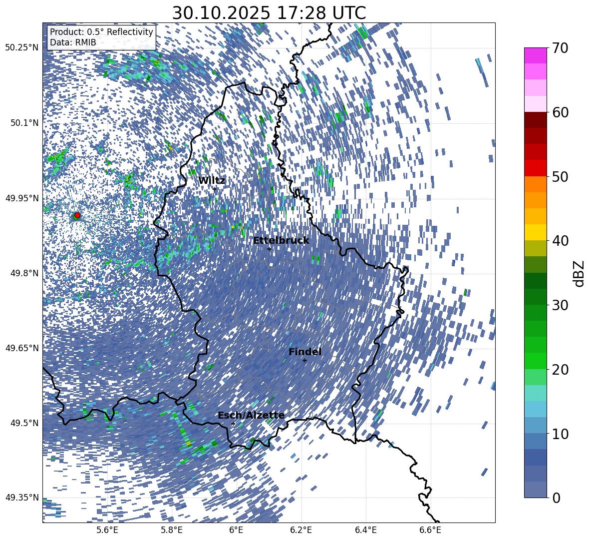The image size is (591, 540).
Task: Click the 50 tick on colorbar
Action: pos(560,176)
